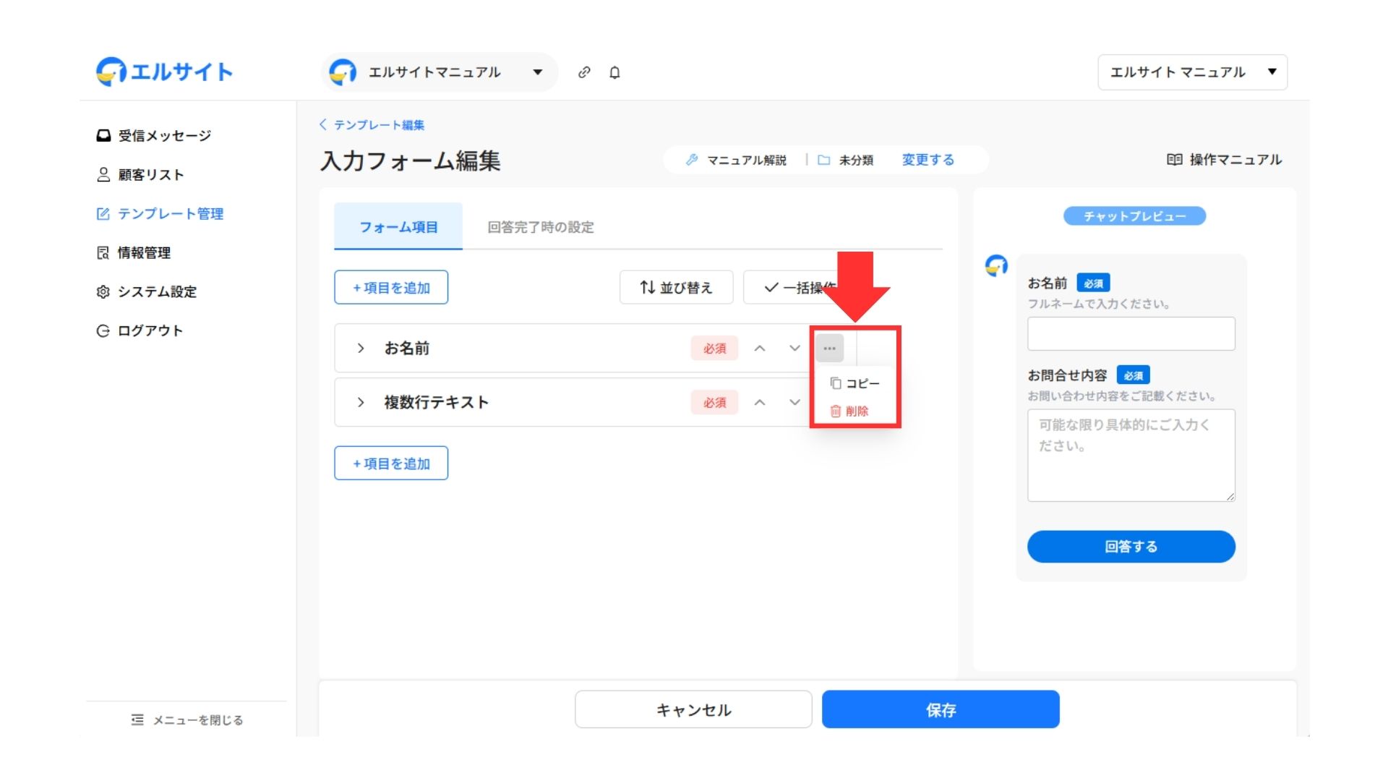This screenshot has width=1388, height=781.
Task: Collapse sidebar with メニューを閉じる
Action: (188, 720)
